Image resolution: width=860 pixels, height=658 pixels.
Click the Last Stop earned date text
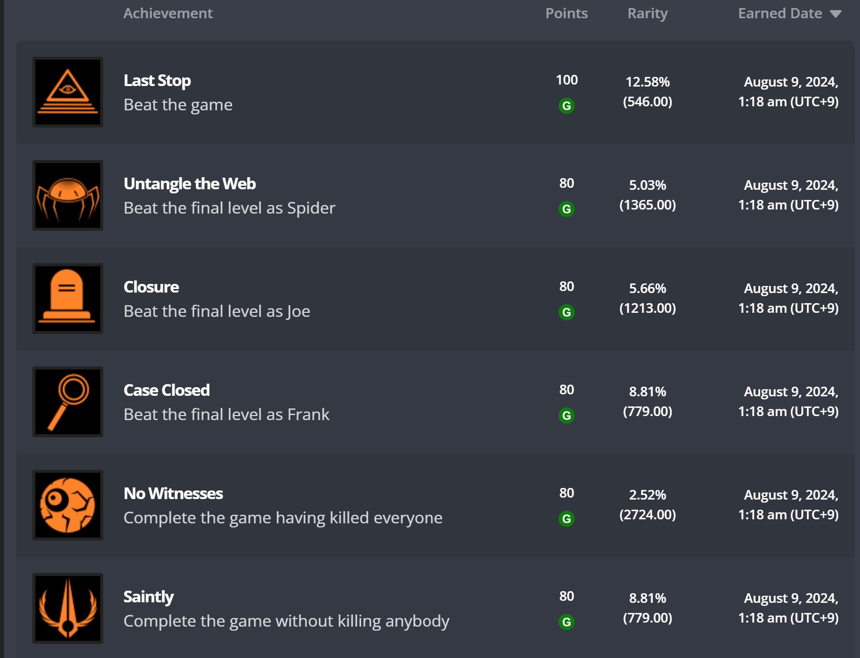pyautogui.click(x=788, y=92)
